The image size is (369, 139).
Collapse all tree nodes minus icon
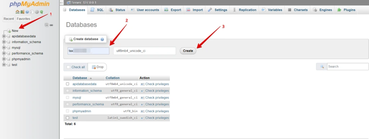coord(46,25)
